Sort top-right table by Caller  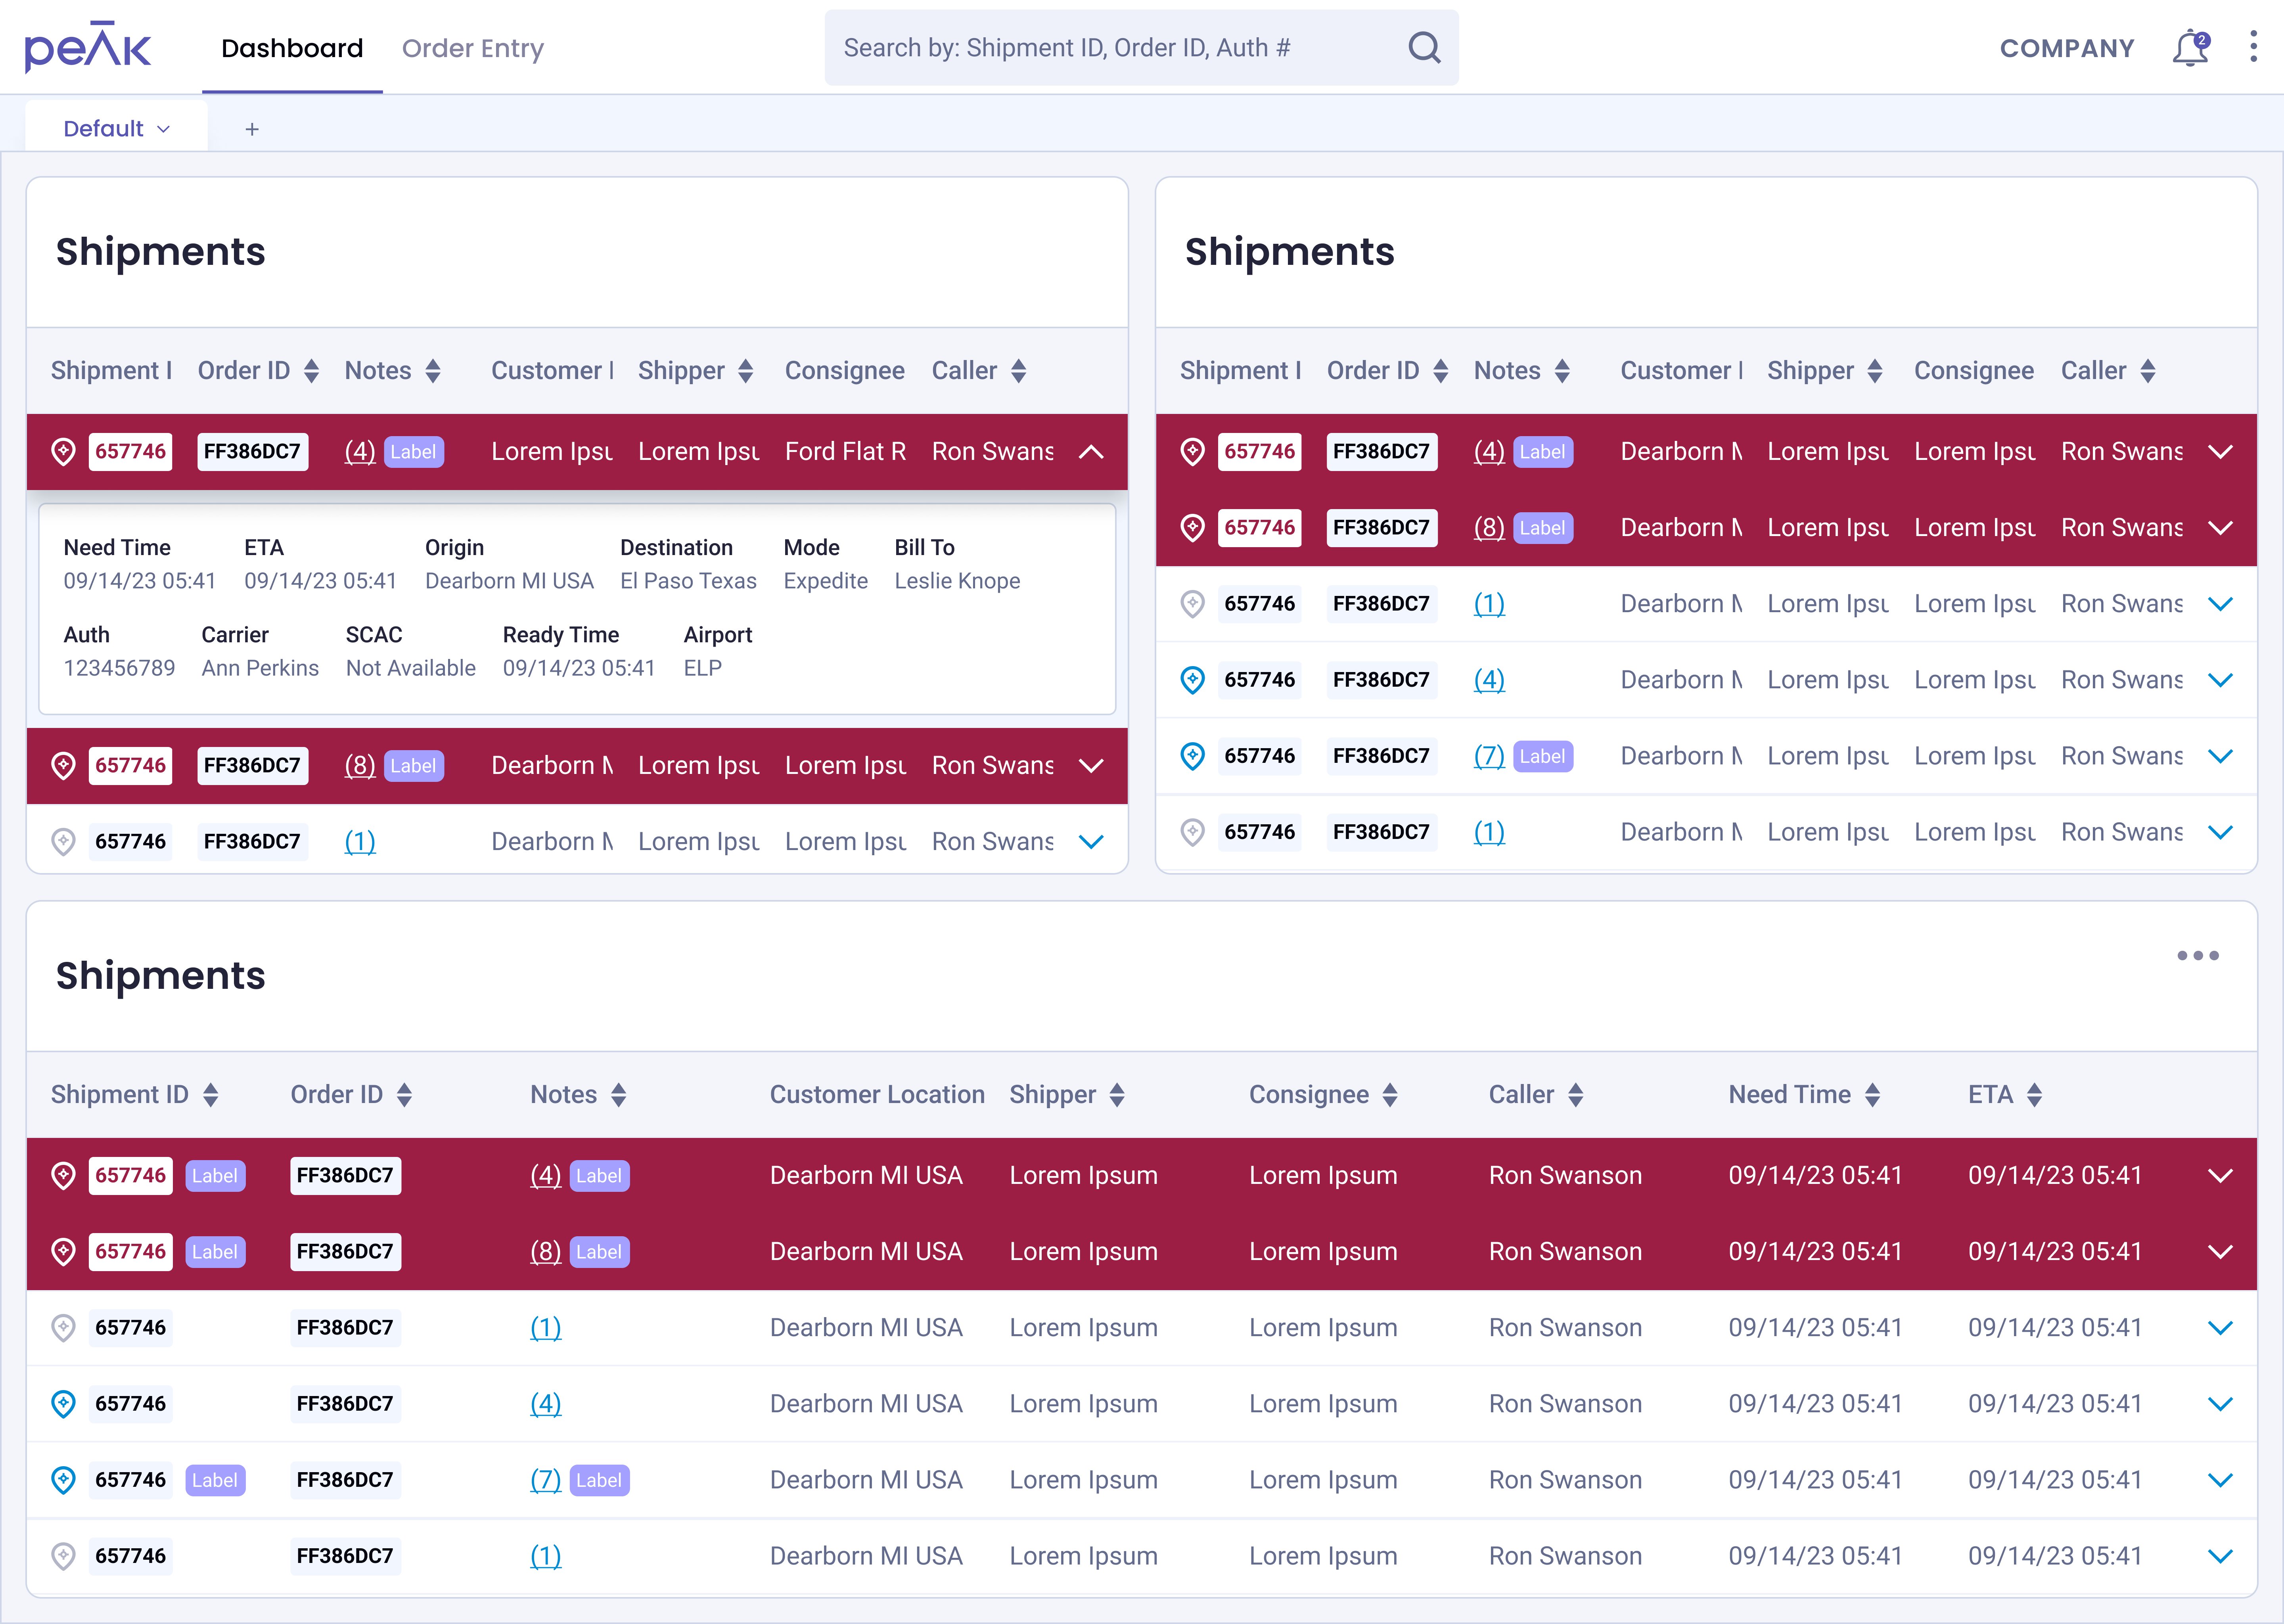pyautogui.click(x=2147, y=371)
